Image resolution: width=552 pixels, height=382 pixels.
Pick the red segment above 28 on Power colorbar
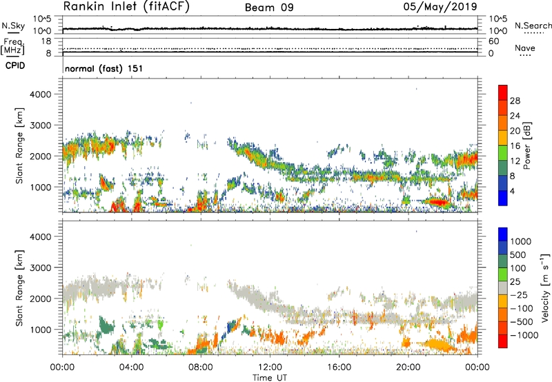click(503, 92)
